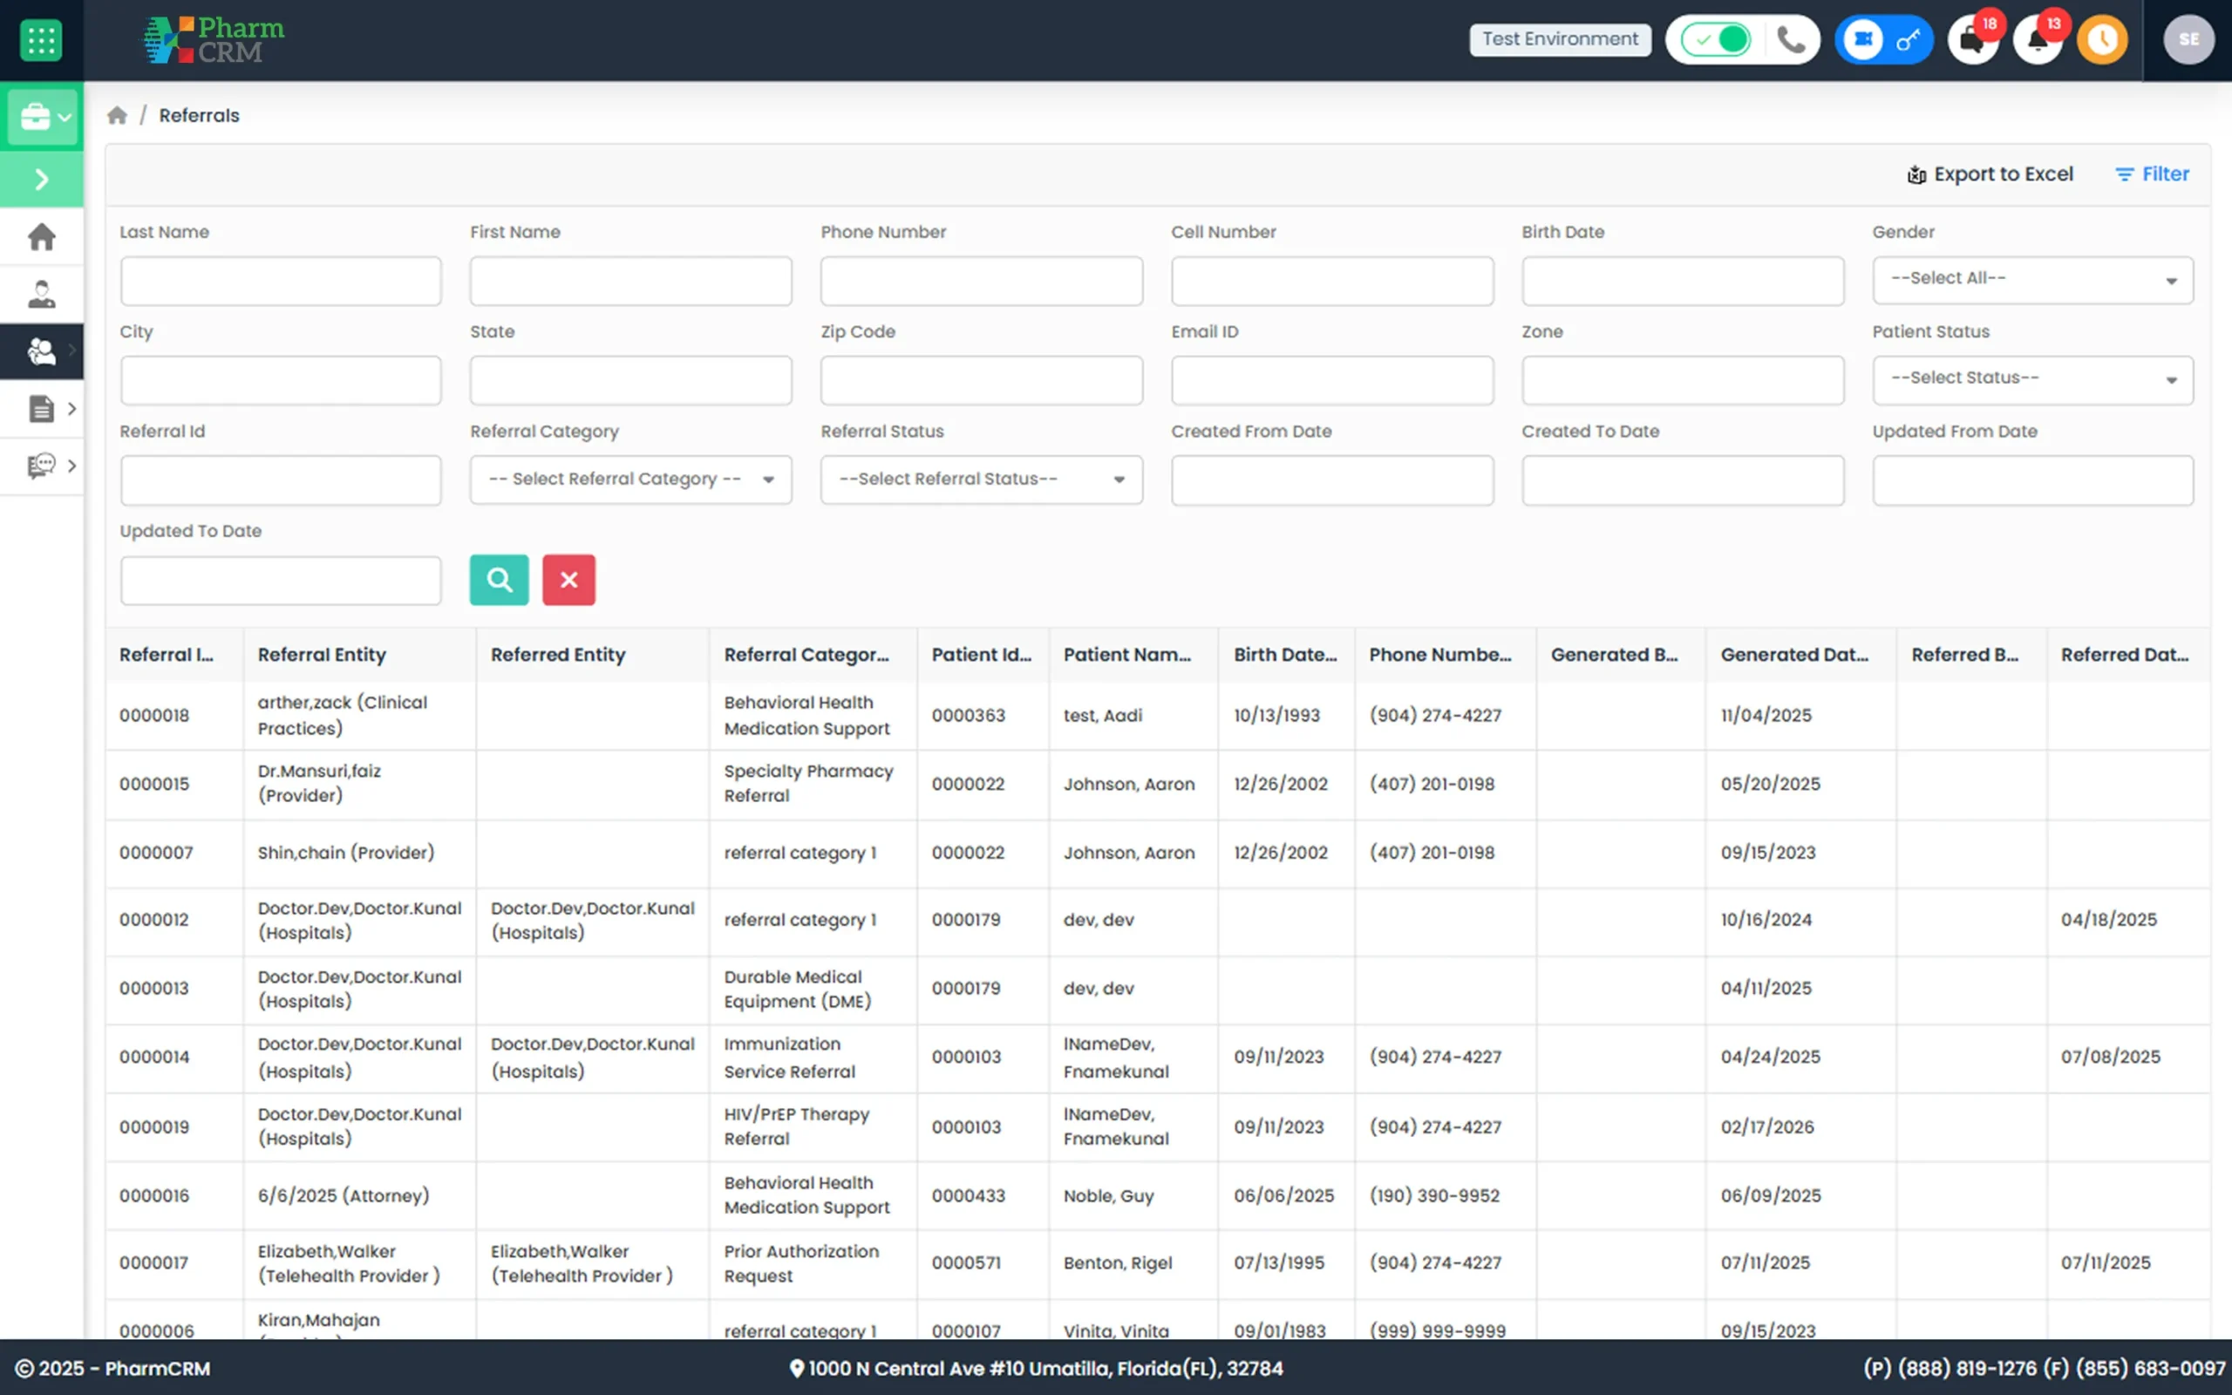Click the key icon in header

click(x=1909, y=40)
